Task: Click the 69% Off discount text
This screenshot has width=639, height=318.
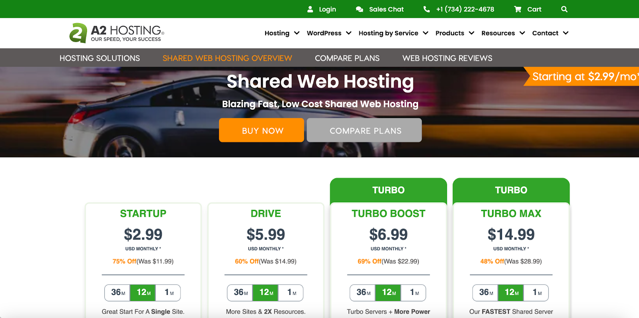Action: coord(369,261)
